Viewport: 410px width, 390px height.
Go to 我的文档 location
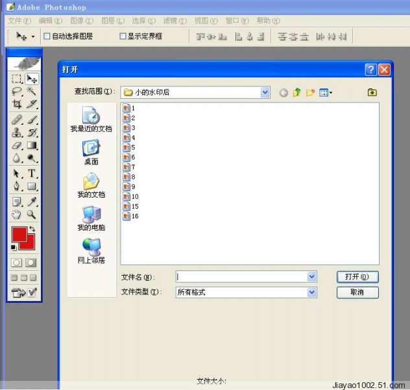[91, 185]
